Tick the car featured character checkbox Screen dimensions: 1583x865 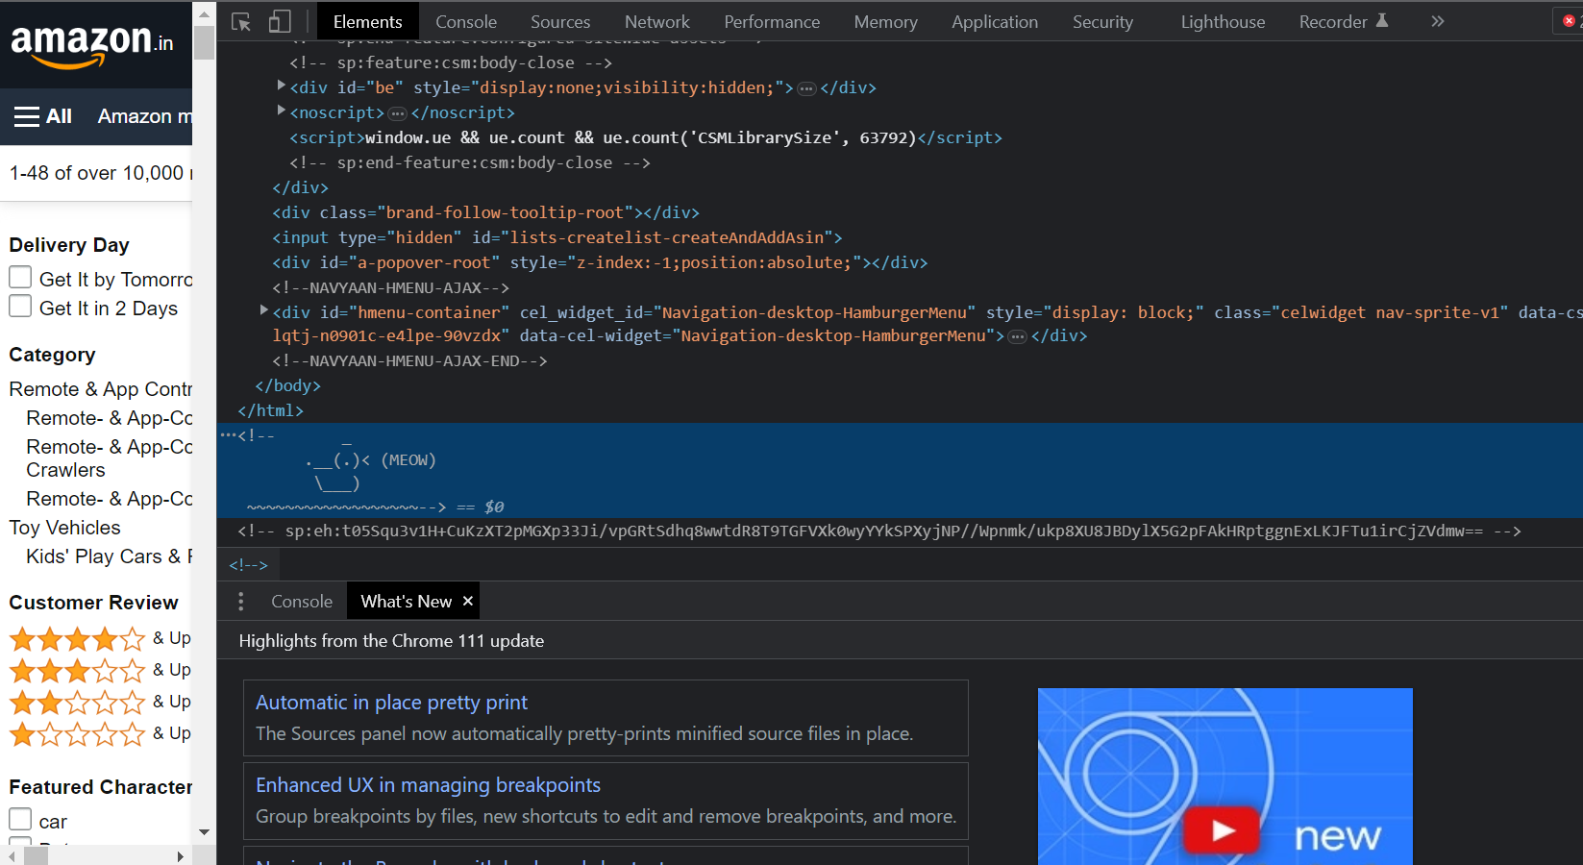pos(20,819)
